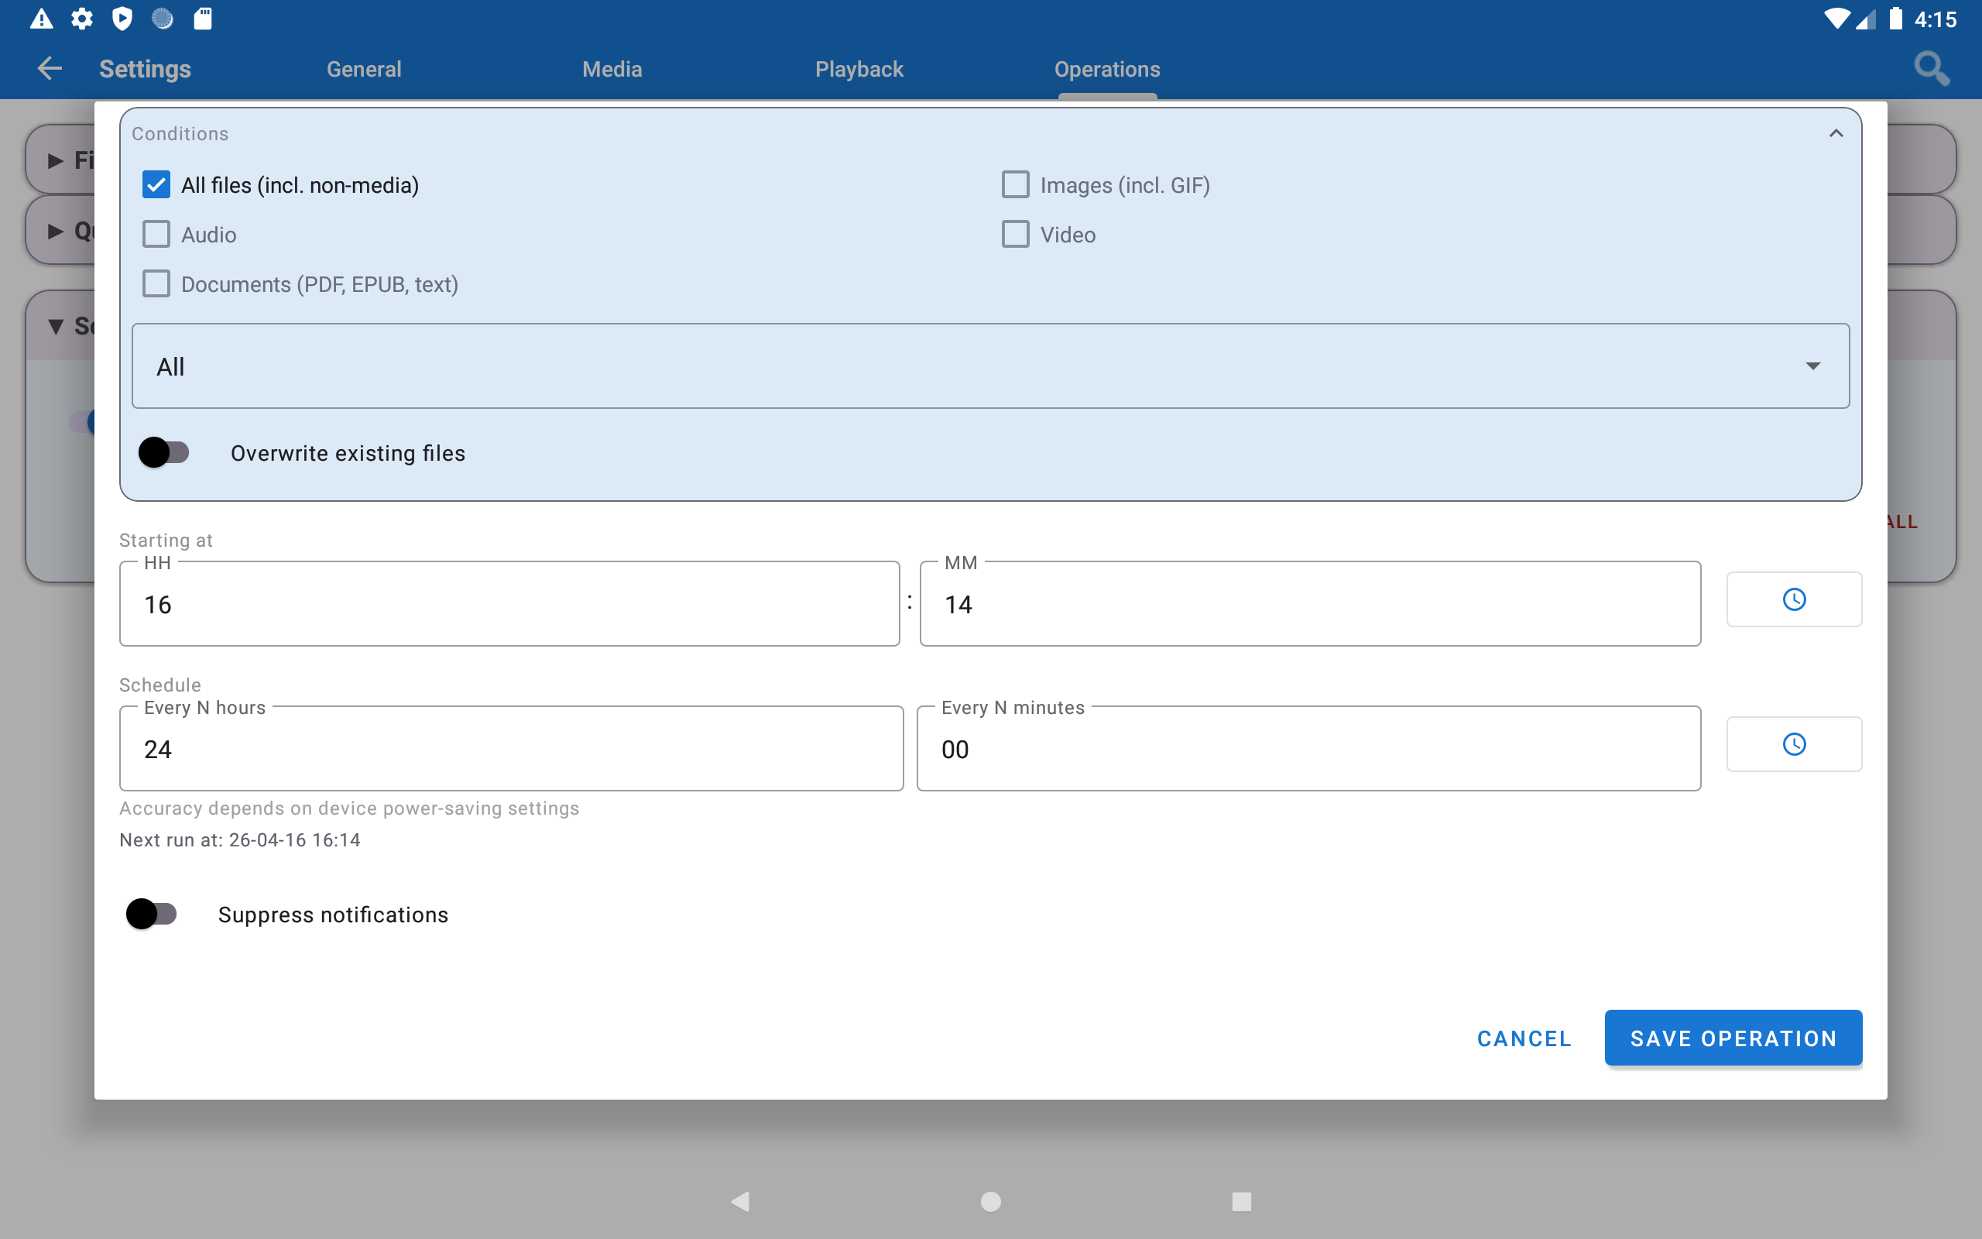Open the Schedule interval clock picker
This screenshot has width=1982, height=1239.
1794,744
